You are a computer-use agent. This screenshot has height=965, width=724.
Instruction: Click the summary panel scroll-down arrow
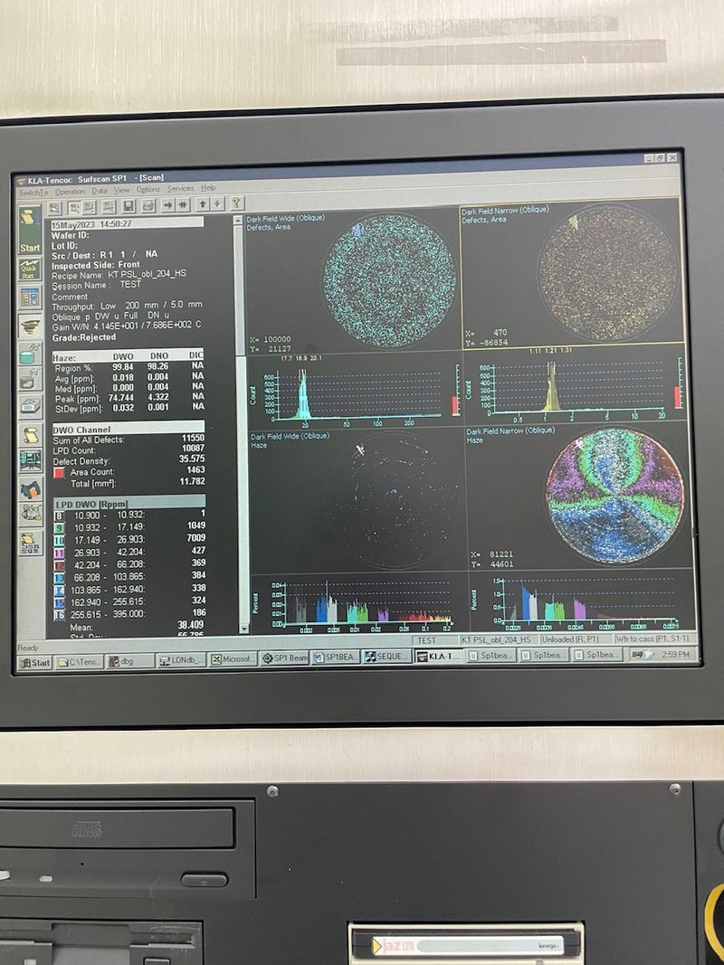pyautogui.click(x=243, y=629)
